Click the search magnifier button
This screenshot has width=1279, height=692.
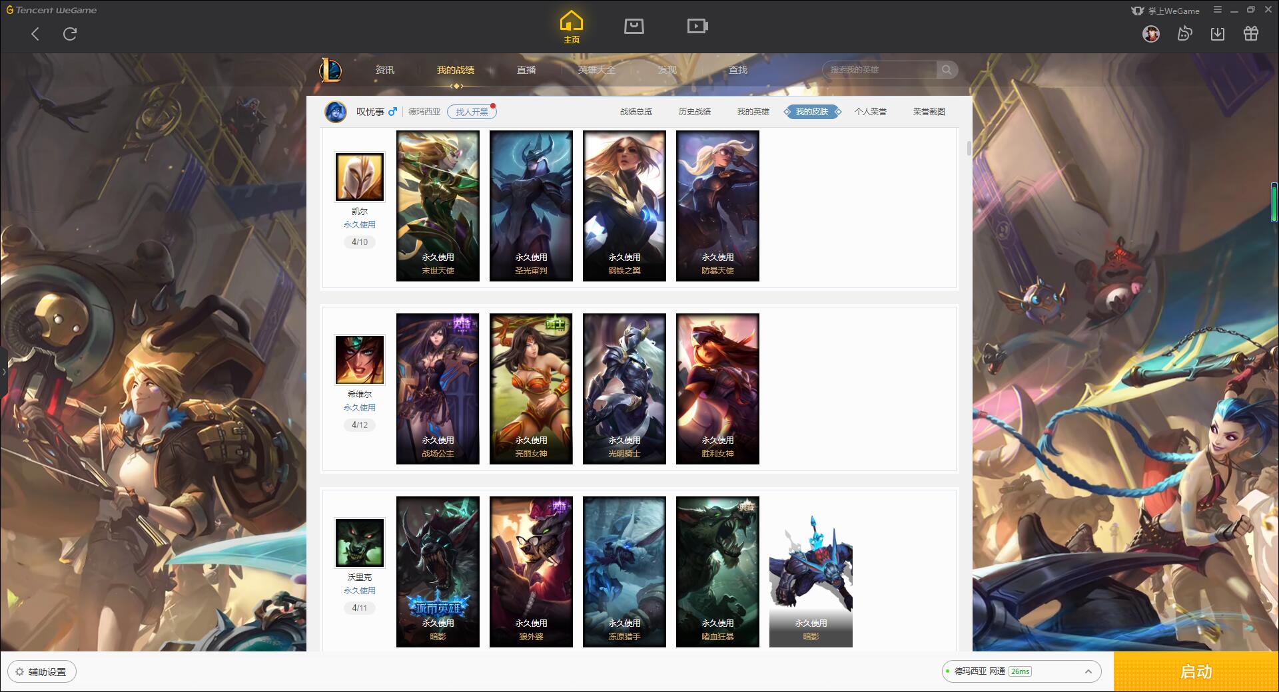947,70
